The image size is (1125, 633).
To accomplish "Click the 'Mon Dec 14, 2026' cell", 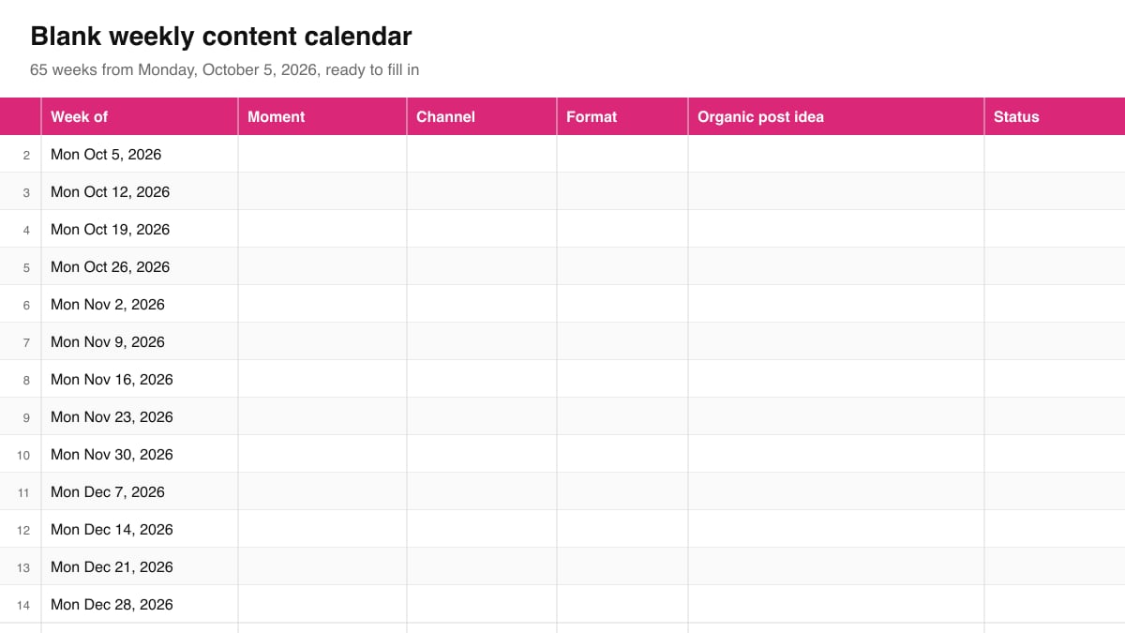I will click(x=140, y=529).
